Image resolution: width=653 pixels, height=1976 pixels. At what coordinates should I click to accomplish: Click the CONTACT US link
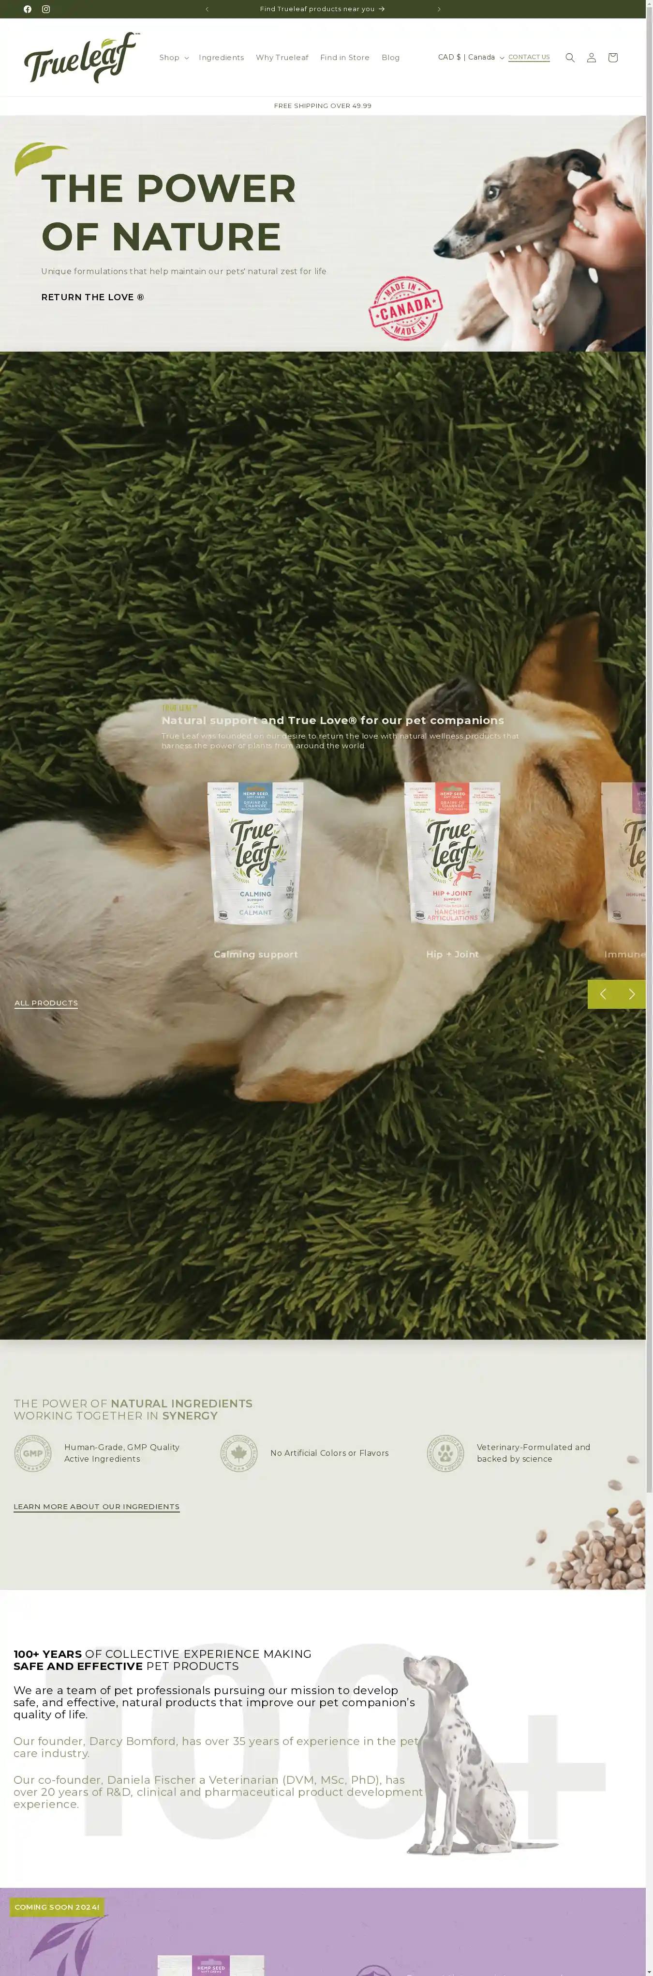pos(529,58)
